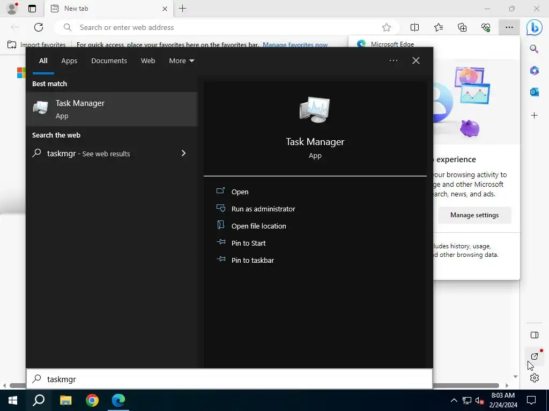549x411 pixels.
Task: Open File Explorer from the taskbar
Action: (65, 400)
